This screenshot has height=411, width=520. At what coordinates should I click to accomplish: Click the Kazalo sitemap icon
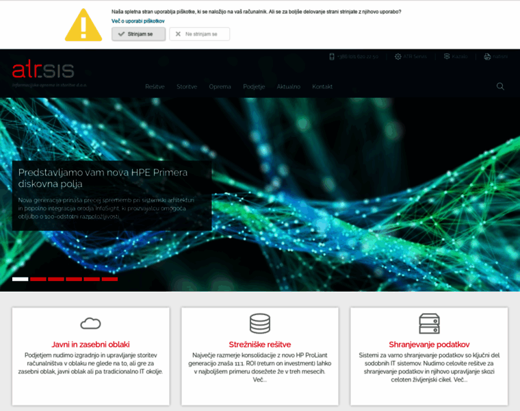pos(447,56)
